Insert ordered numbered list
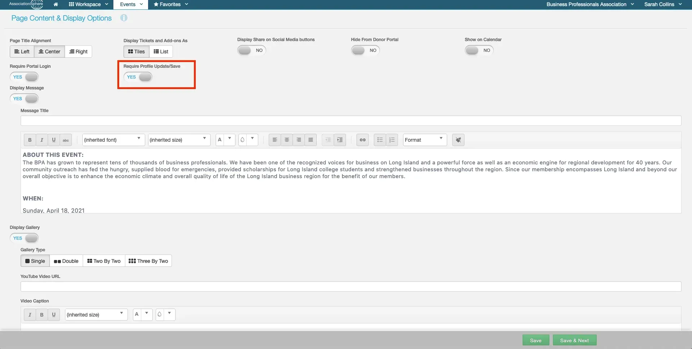Image resolution: width=692 pixels, height=349 pixels. (392, 140)
